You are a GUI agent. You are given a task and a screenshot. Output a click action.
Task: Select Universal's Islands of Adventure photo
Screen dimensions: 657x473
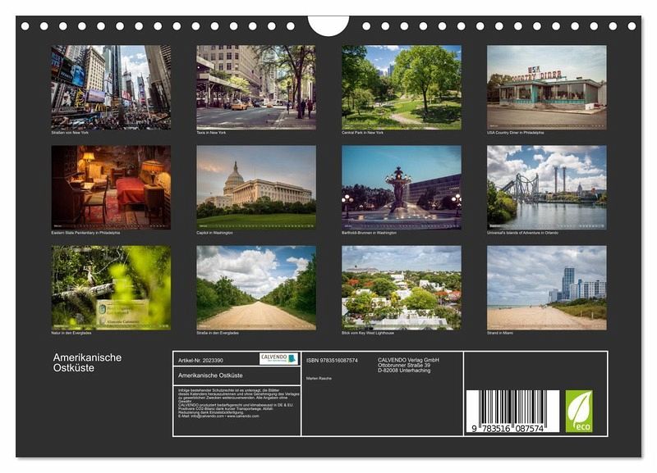(546, 187)
